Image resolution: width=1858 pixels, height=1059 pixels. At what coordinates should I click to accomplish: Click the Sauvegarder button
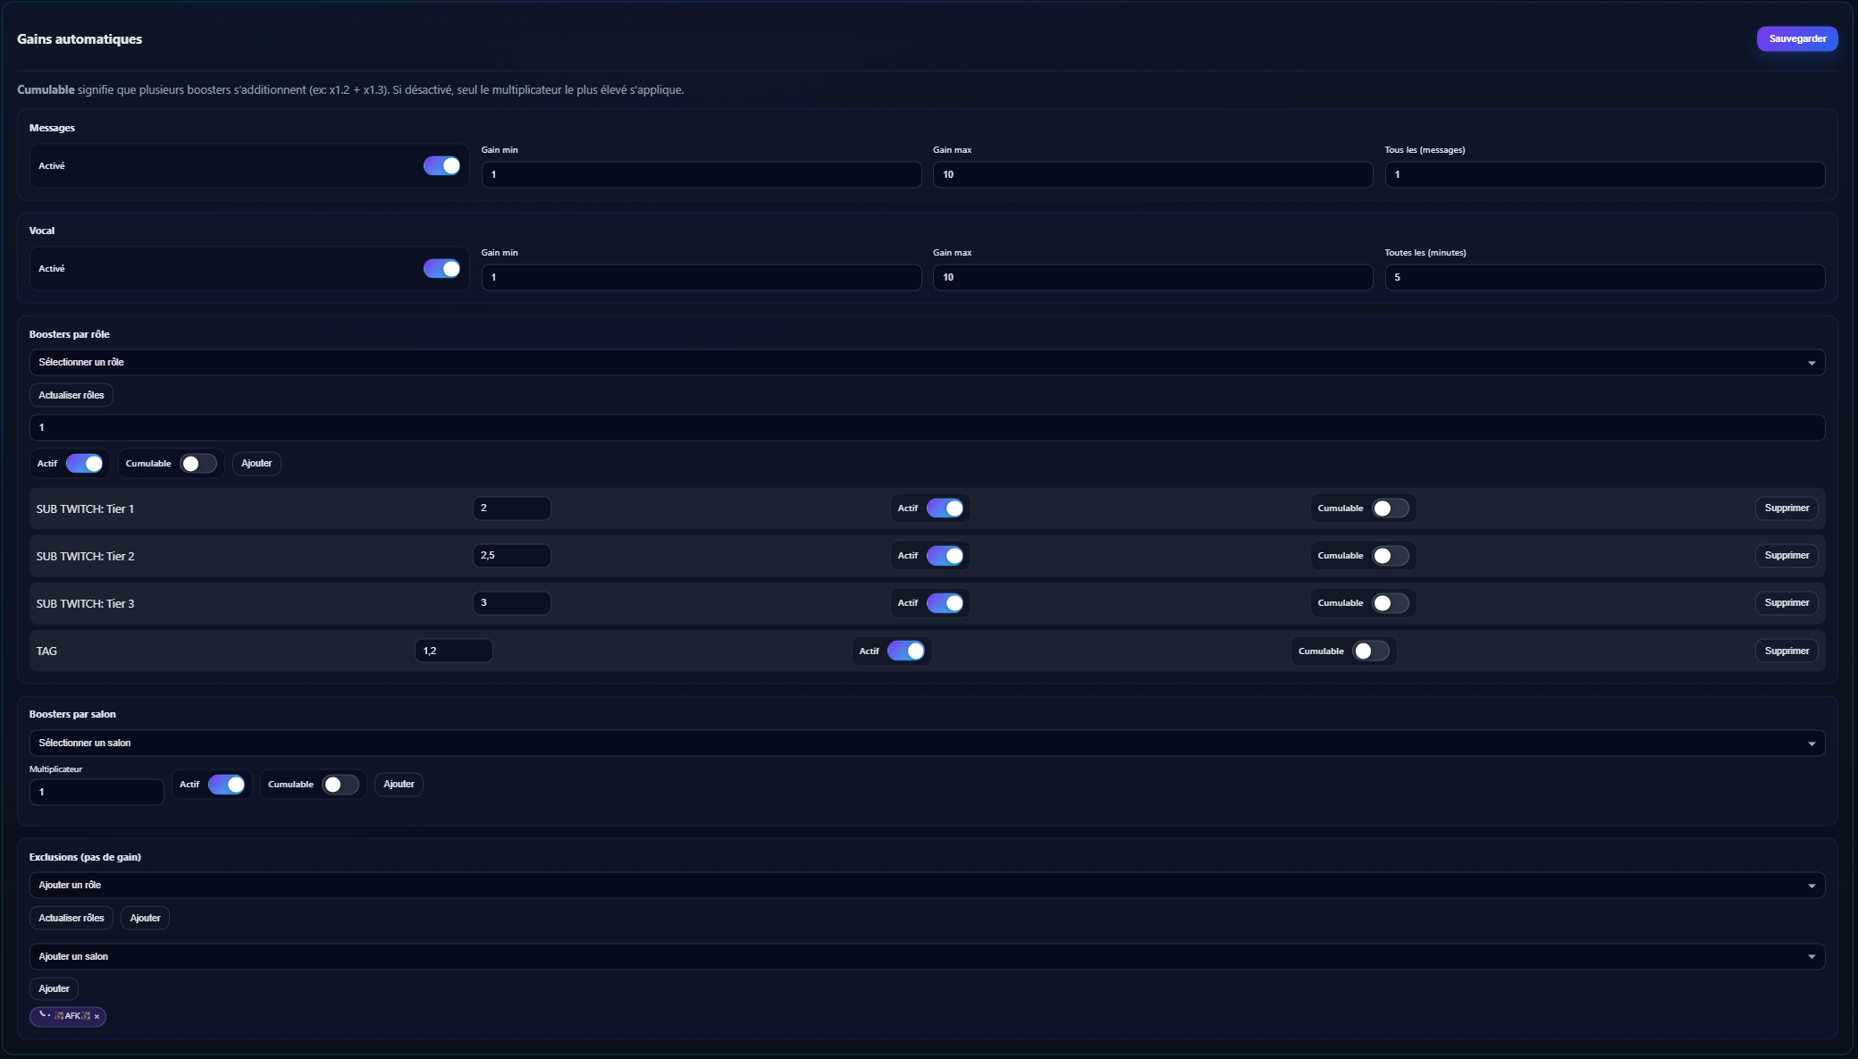[x=1796, y=38]
